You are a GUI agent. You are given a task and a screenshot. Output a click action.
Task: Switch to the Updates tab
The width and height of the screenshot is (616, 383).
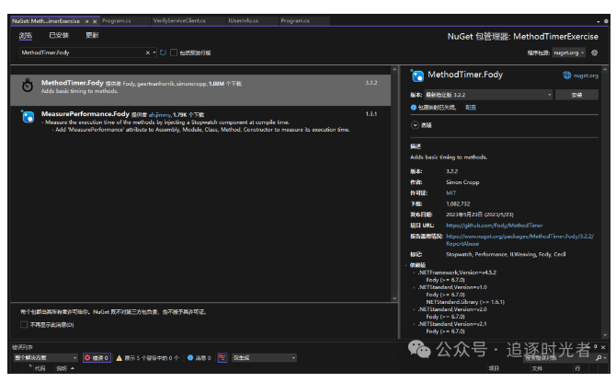click(92, 35)
